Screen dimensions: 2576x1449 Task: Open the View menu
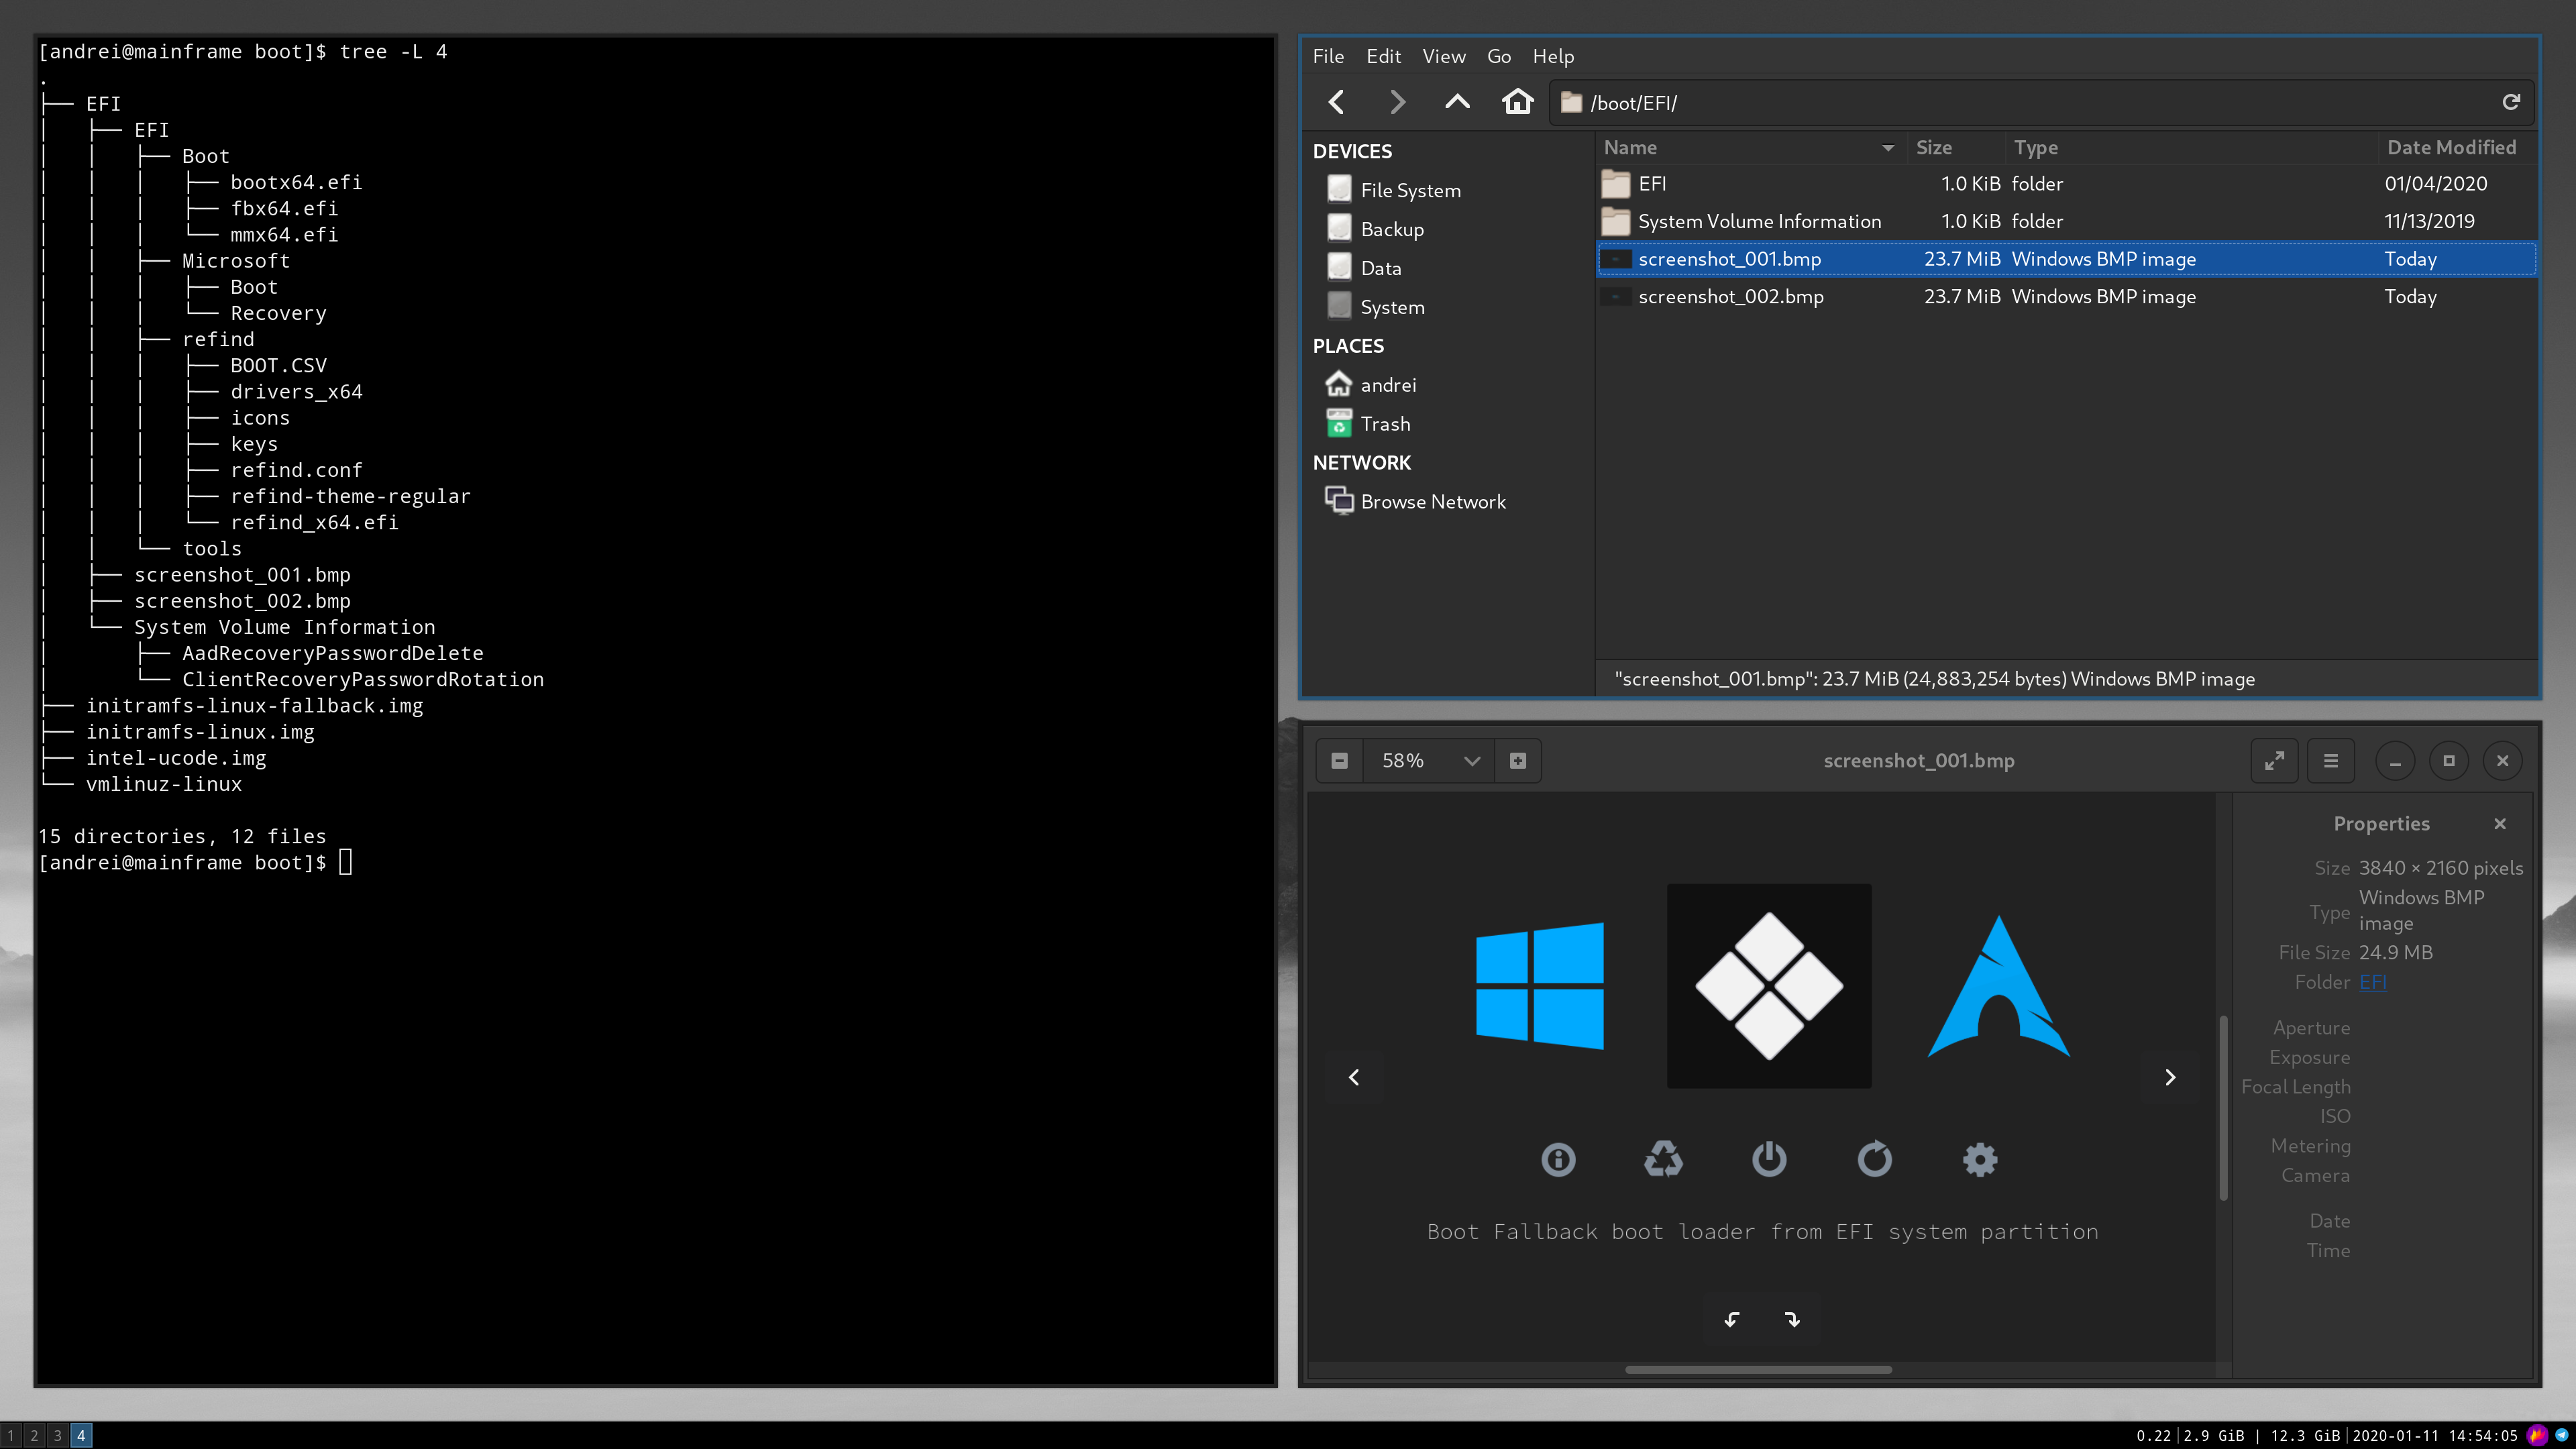click(1444, 56)
